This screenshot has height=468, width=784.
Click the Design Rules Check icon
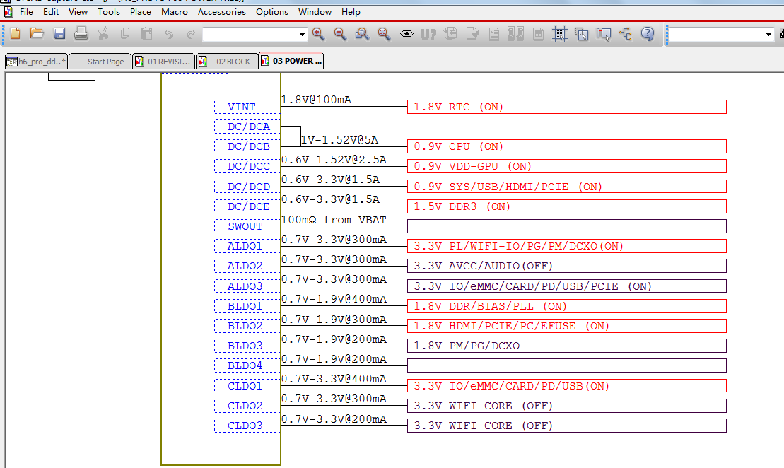(x=472, y=33)
